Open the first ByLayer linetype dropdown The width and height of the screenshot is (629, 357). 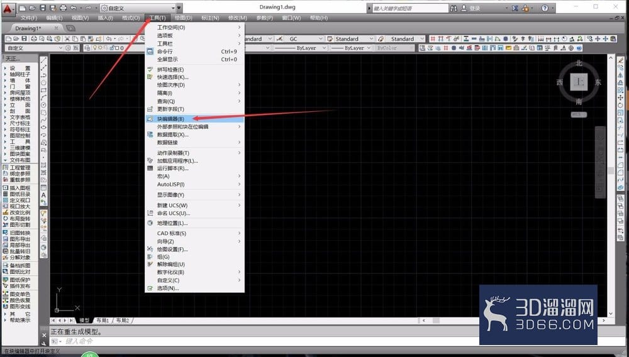point(299,48)
